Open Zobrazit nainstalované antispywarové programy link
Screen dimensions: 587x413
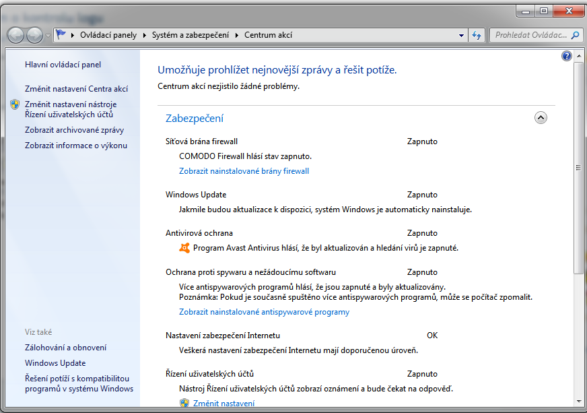[264, 312]
